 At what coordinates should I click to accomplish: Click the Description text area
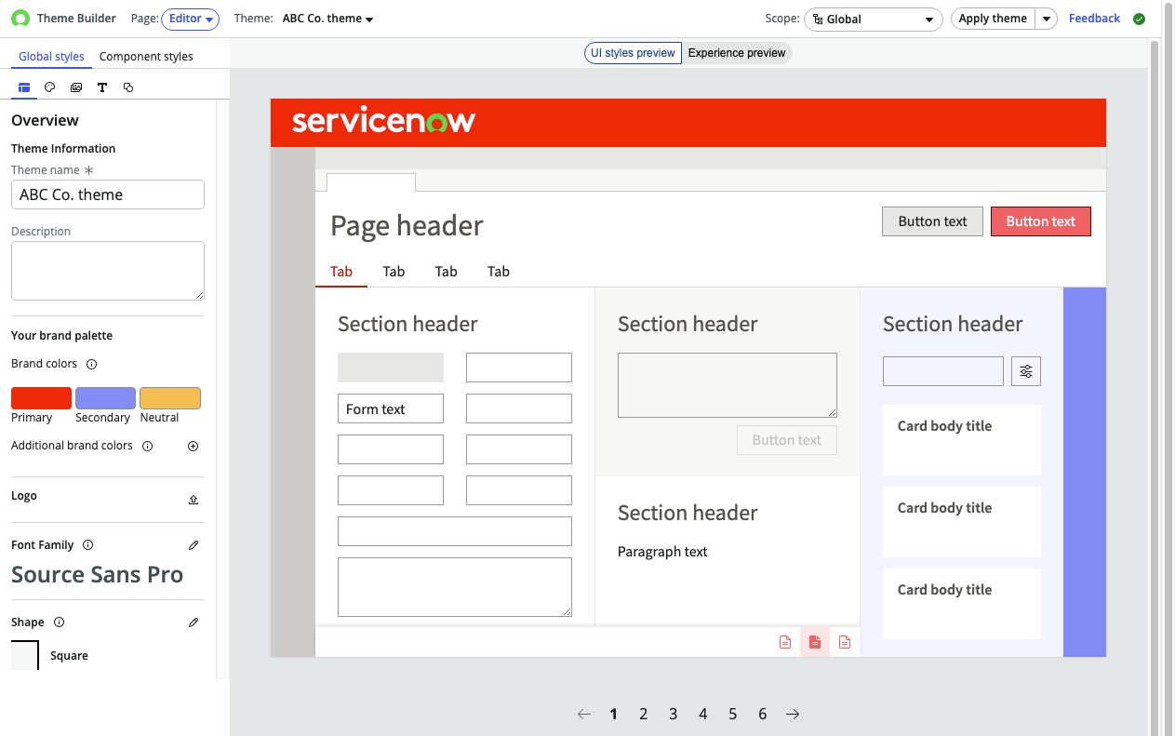[108, 271]
